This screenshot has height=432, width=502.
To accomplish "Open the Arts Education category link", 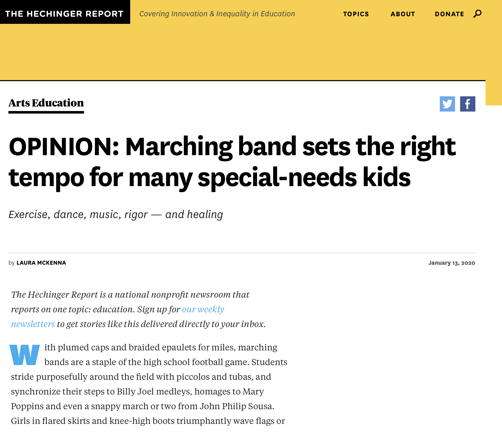I will point(46,103).
